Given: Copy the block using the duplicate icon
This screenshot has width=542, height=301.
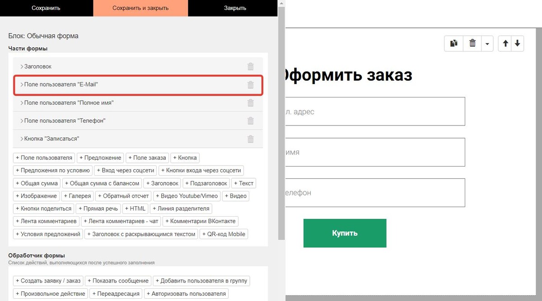Looking at the screenshot, I should pyautogui.click(x=454, y=43).
